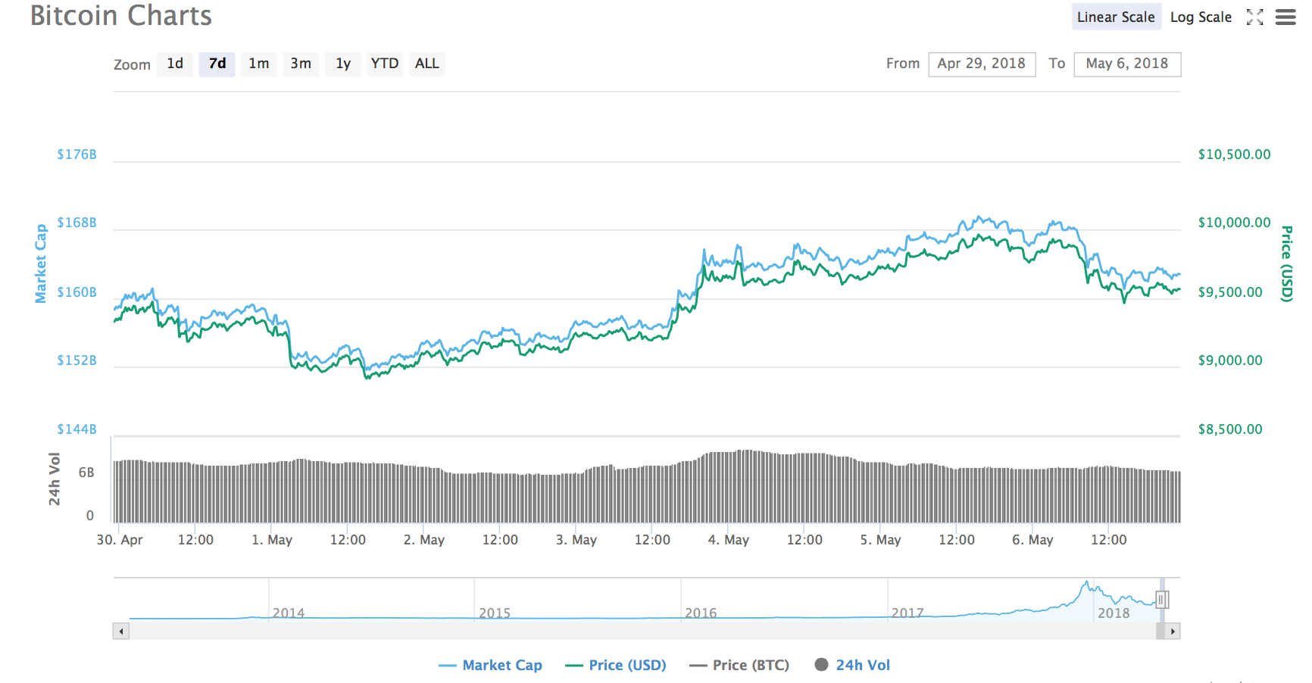Pick the 3m zoom range
The height and width of the screenshot is (683, 1312).
point(301,64)
